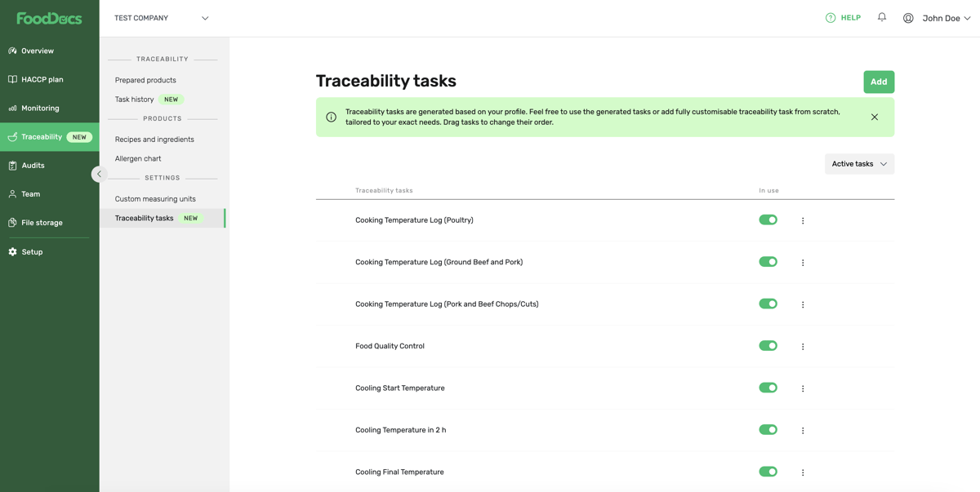Viewport: 980px width, 492px height.
Task: Click the Setup gear icon in sidebar
Action: pyautogui.click(x=11, y=251)
